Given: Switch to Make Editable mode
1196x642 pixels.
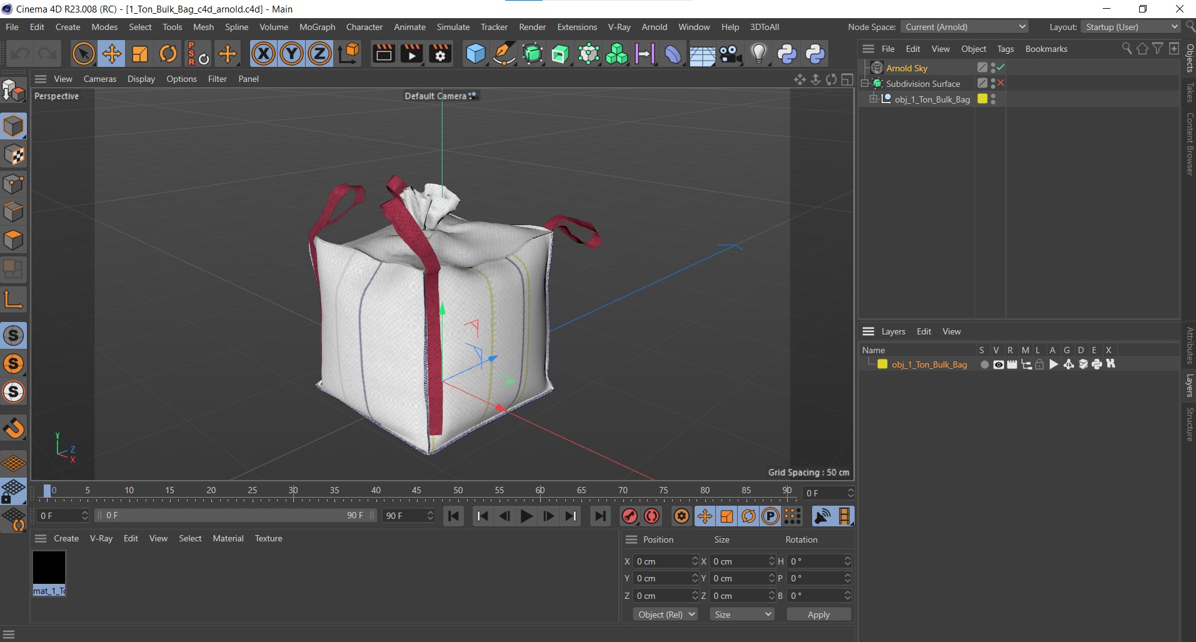Looking at the screenshot, I should coord(13,91).
